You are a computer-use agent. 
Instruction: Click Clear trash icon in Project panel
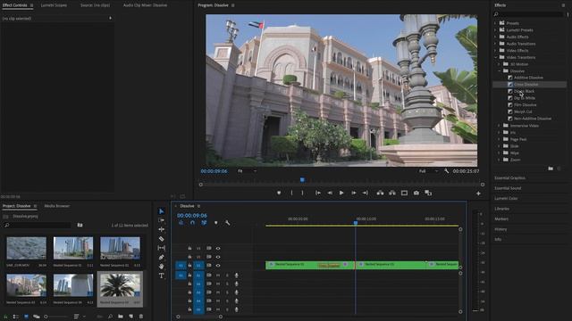141,317
